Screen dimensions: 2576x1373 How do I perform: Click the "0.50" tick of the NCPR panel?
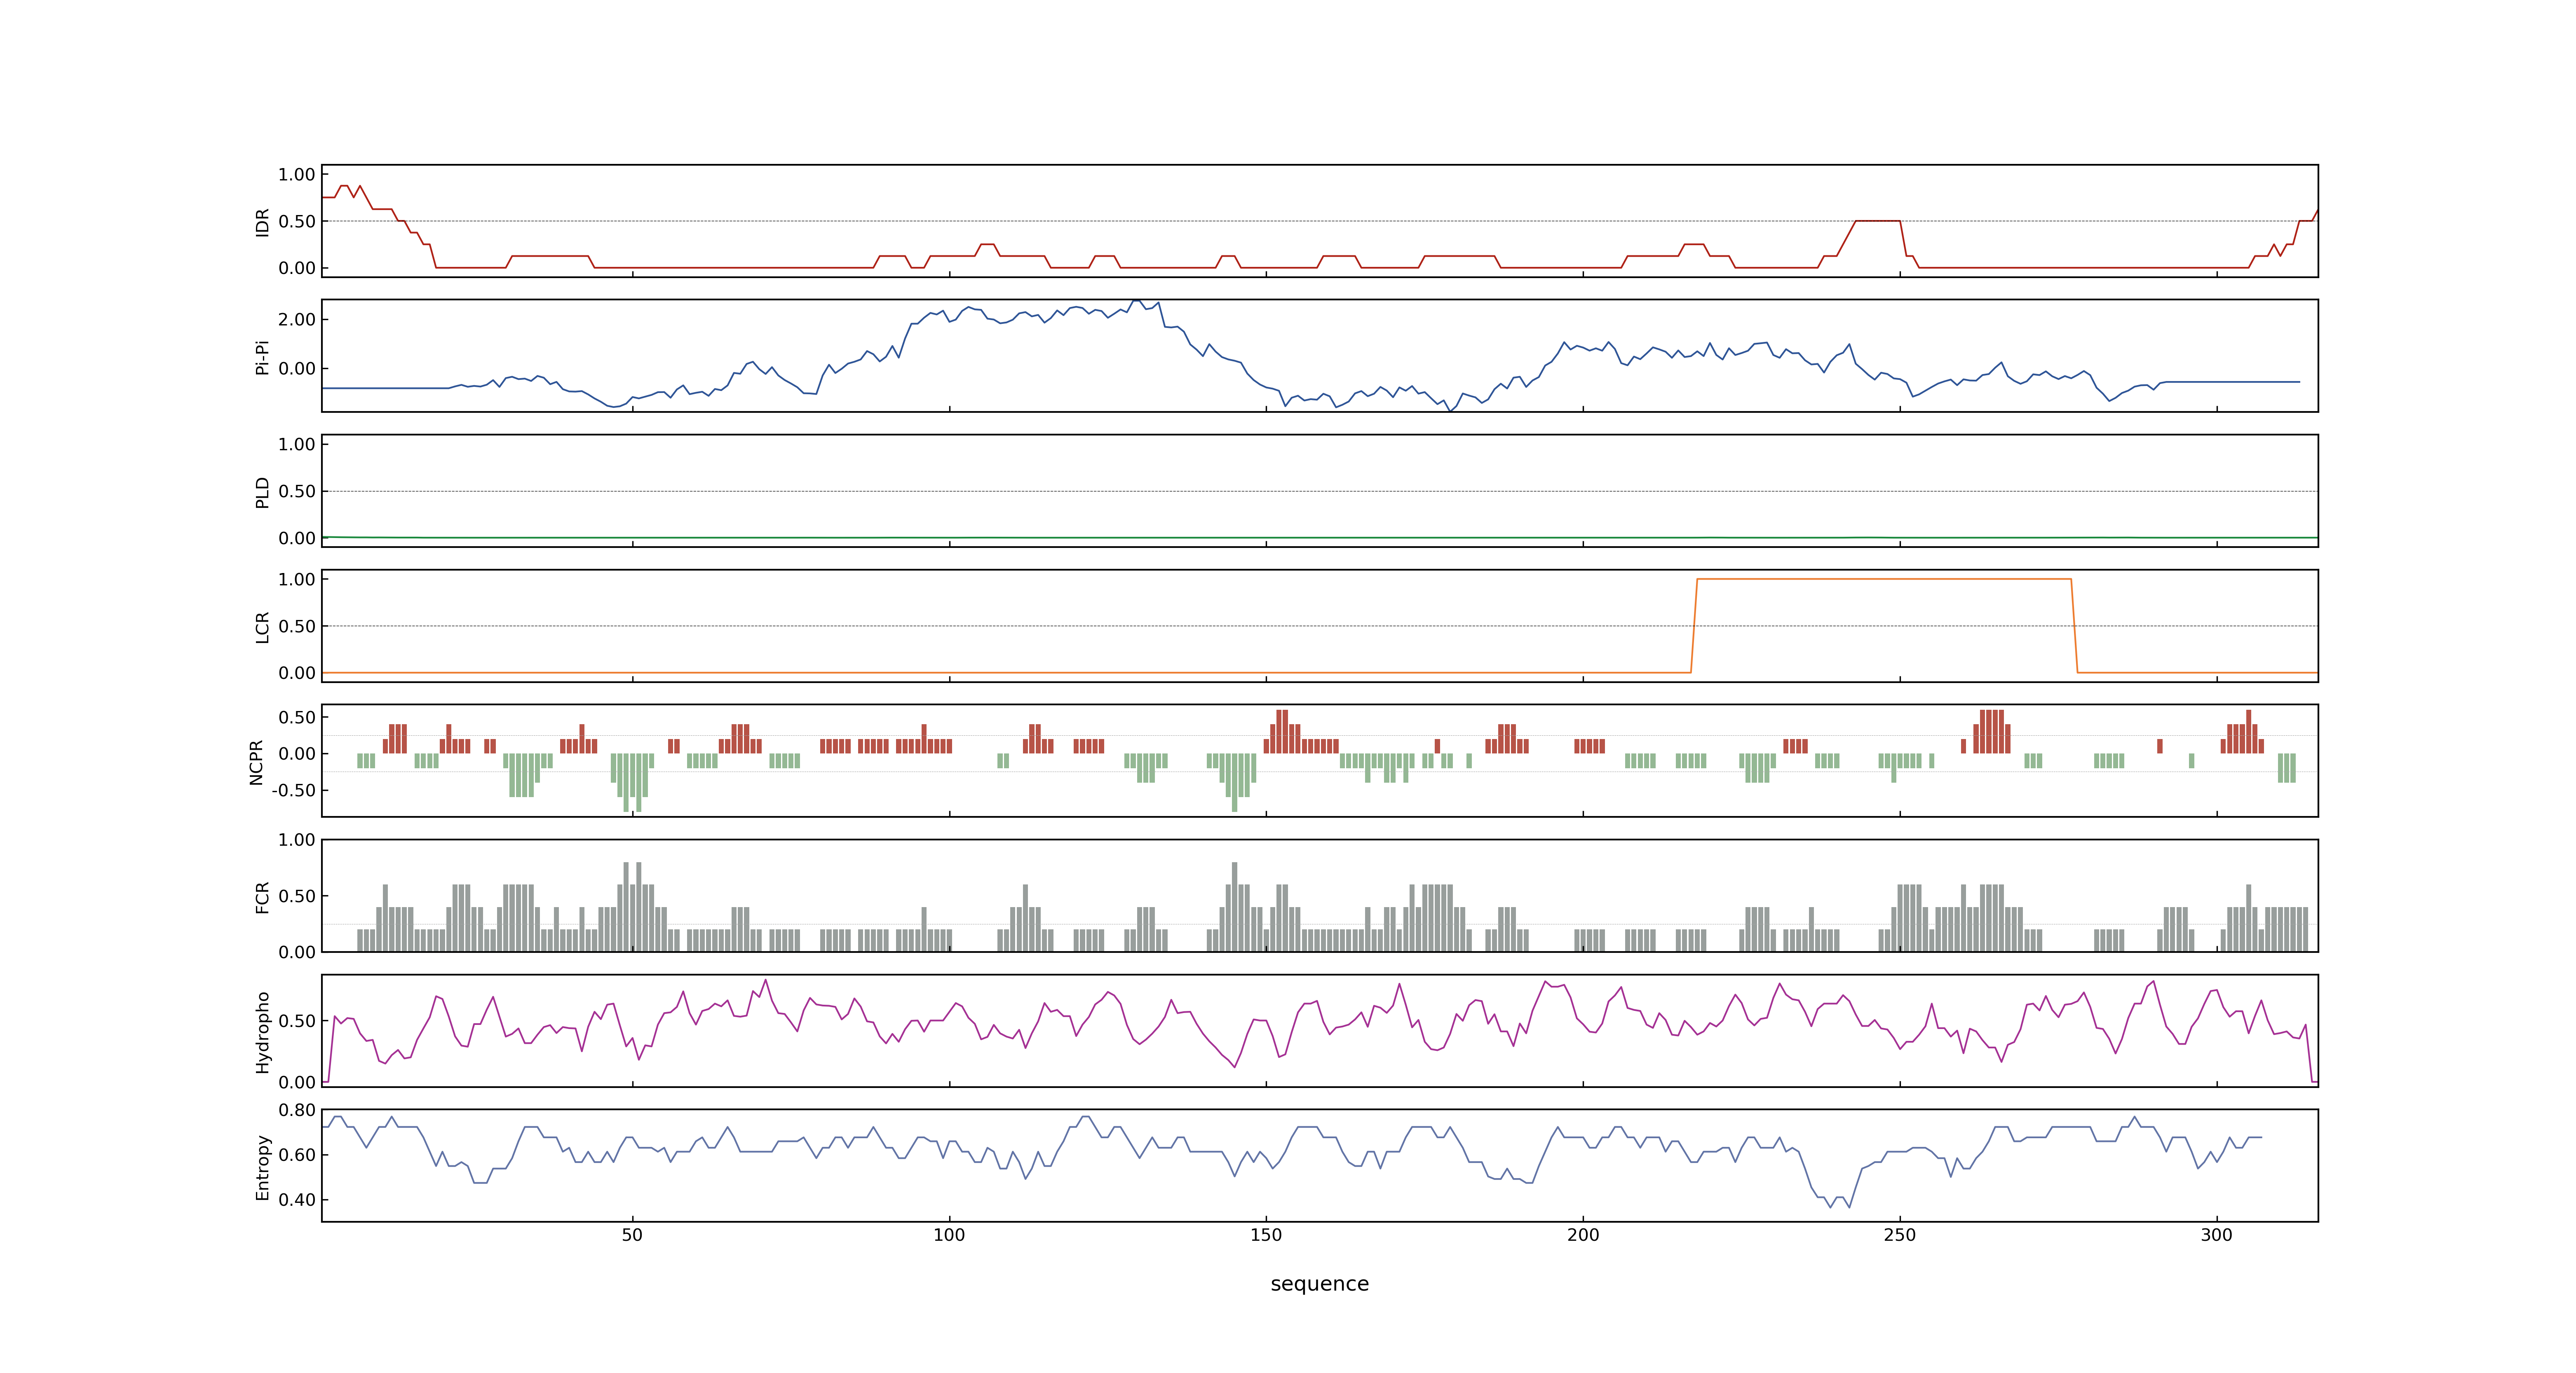tap(297, 718)
